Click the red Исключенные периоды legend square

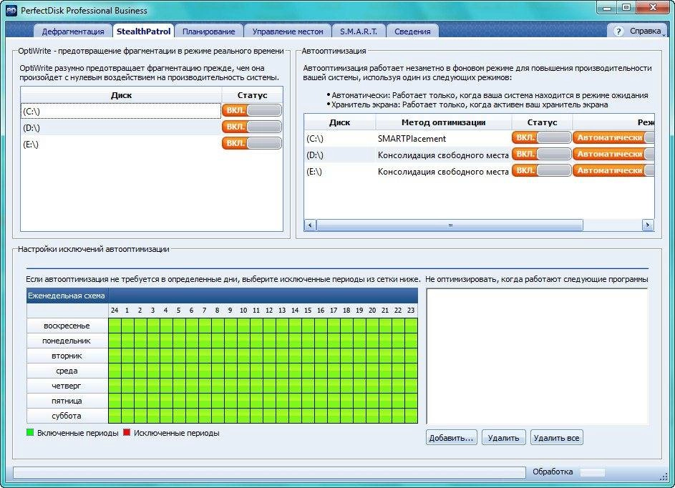(x=127, y=432)
